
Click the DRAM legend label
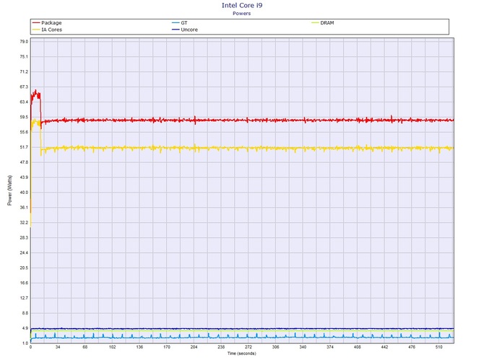click(327, 23)
